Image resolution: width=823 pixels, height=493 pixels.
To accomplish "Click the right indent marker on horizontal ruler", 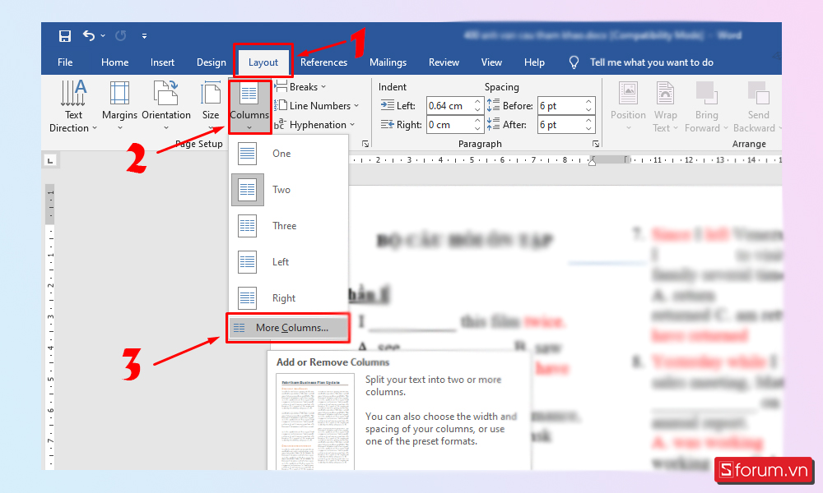I will pos(592,163).
